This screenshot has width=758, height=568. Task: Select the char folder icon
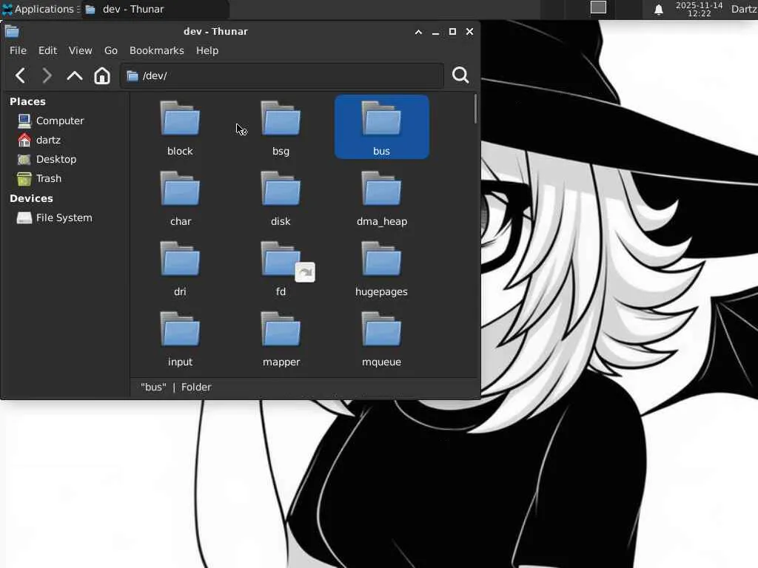[180, 189]
